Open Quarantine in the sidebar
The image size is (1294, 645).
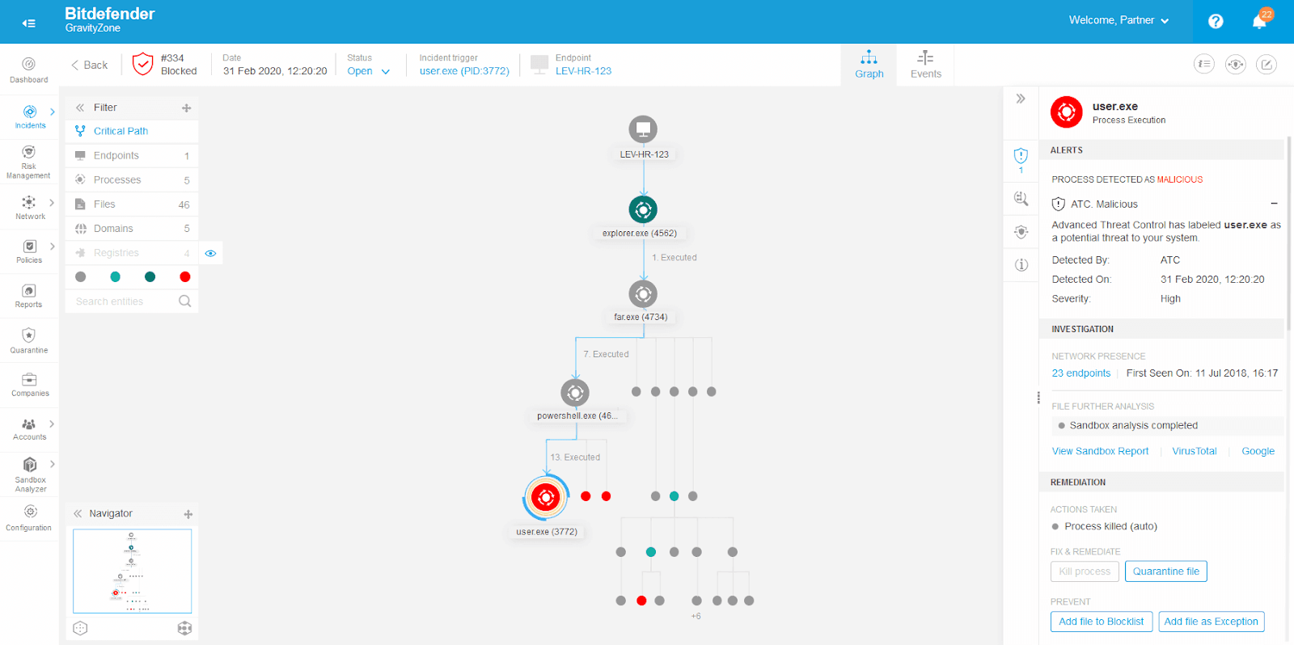coord(29,340)
